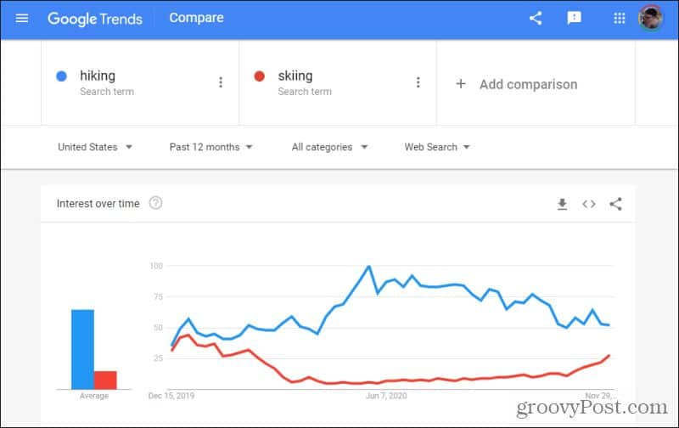Click the share icon in header

point(536,18)
